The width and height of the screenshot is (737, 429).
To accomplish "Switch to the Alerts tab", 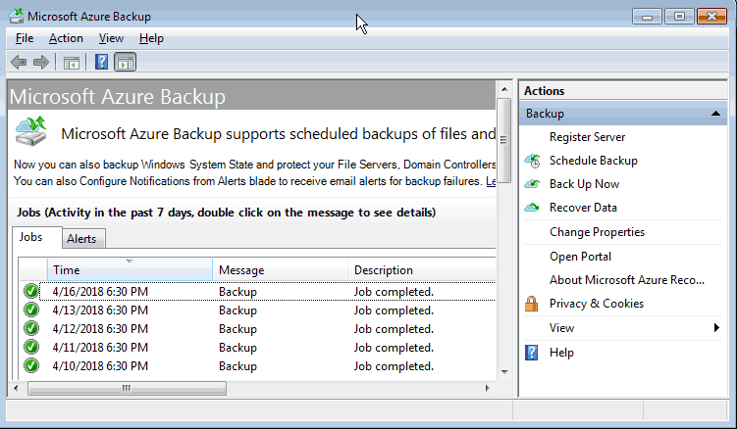I will 83,238.
